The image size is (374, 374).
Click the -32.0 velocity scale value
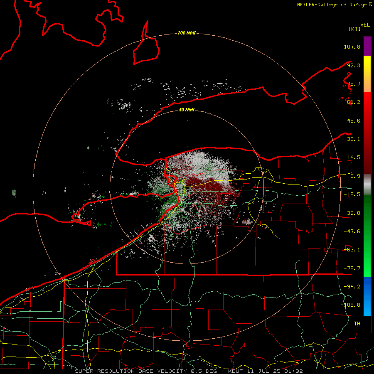(352, 213)
